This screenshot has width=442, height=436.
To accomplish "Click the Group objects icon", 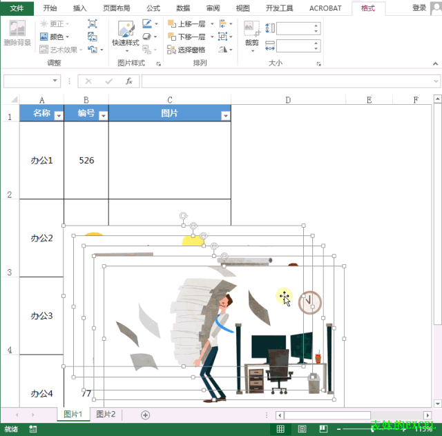I will coord(223,37).
